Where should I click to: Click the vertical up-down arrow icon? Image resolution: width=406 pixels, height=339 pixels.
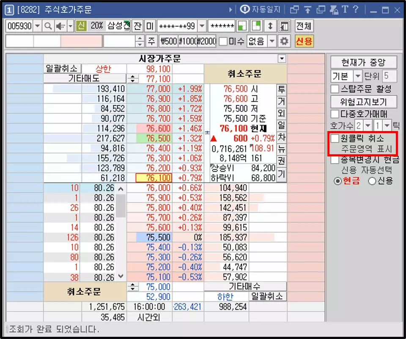click(270, 26)
